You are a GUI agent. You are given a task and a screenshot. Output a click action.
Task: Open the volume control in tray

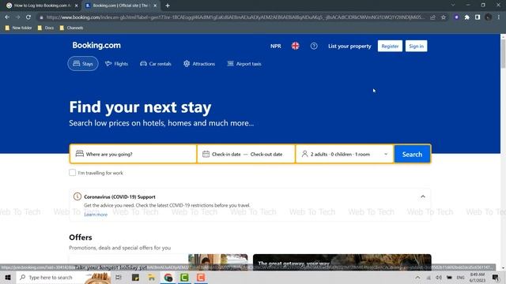coord(439,277)
